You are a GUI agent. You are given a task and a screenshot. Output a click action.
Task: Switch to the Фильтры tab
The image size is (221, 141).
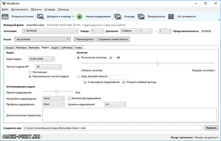(x=34, y=48)
